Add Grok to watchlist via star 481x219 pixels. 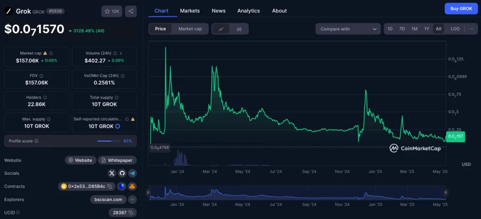tap(111, 11)
